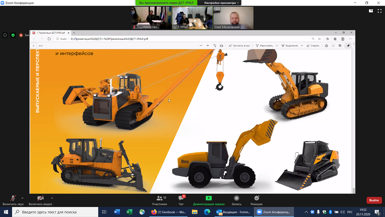Open Word from the taskbar

coord(117,212)
